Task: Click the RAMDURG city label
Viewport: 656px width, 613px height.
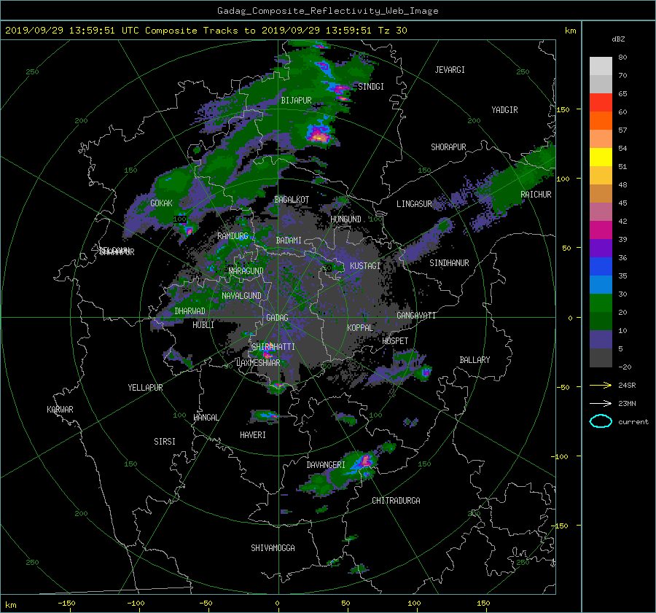Action: 233,236
